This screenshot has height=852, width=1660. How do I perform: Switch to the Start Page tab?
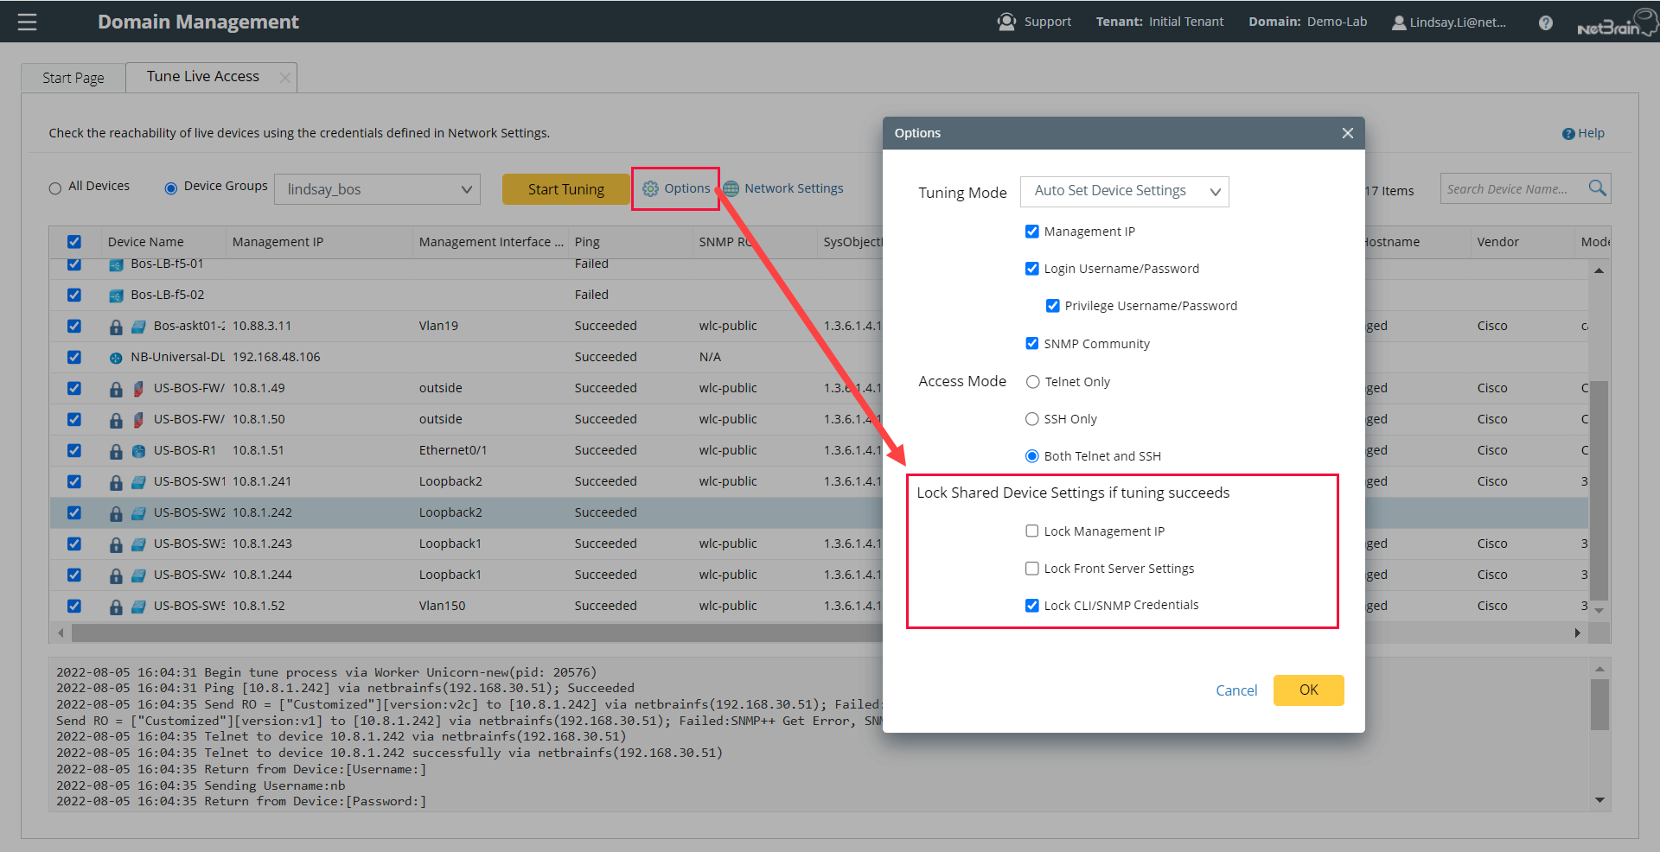tap(72, 77)
